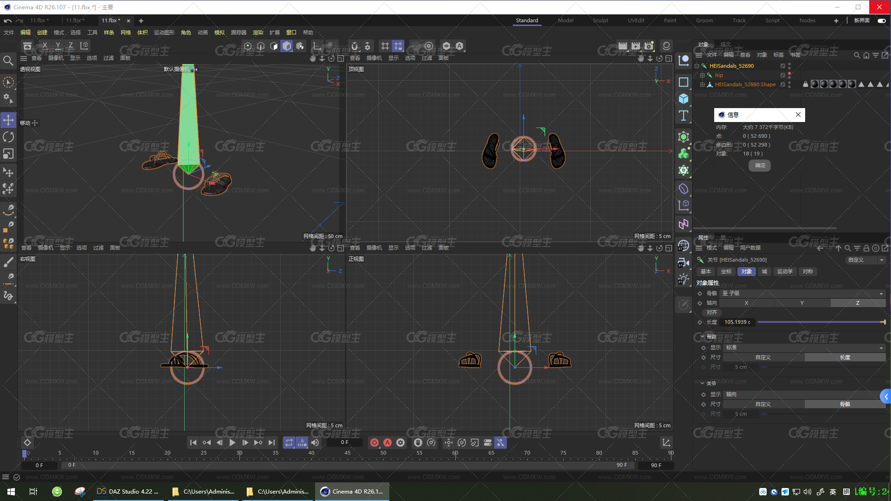This screenshot has height=501, width=891.
Task: Toggle loop playback button in timeline
Action: 289,443
